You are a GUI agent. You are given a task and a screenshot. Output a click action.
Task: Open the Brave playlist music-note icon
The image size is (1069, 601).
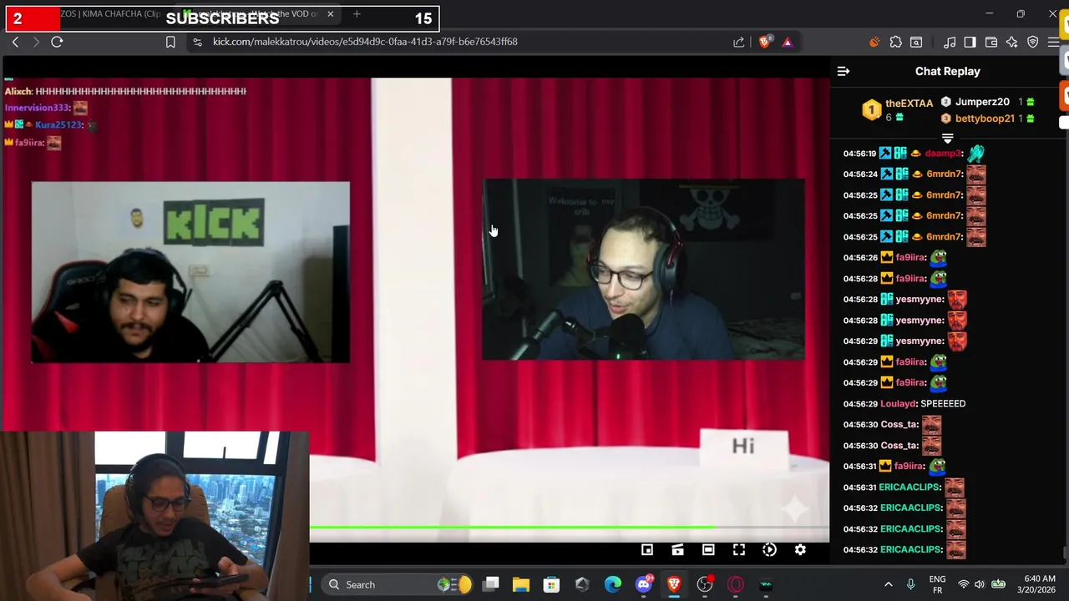click(950, 42)
